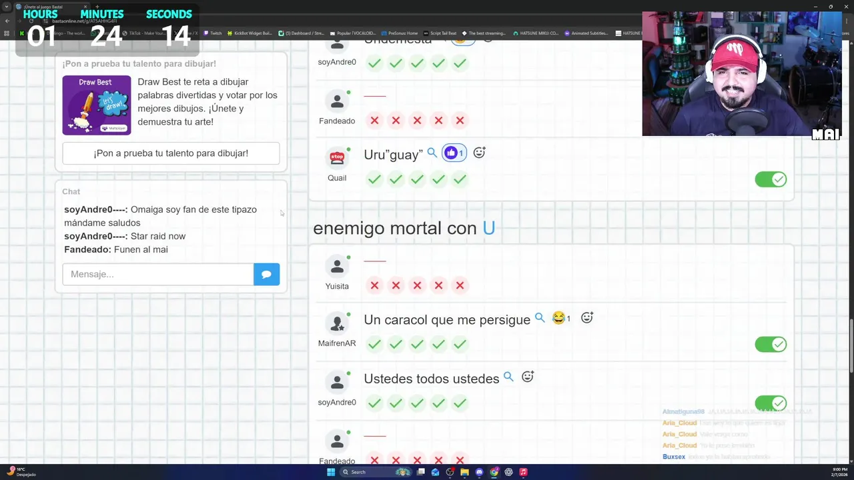Open File Explorer from the taskbar
The image size is (854, 480).
coord(464,472)
